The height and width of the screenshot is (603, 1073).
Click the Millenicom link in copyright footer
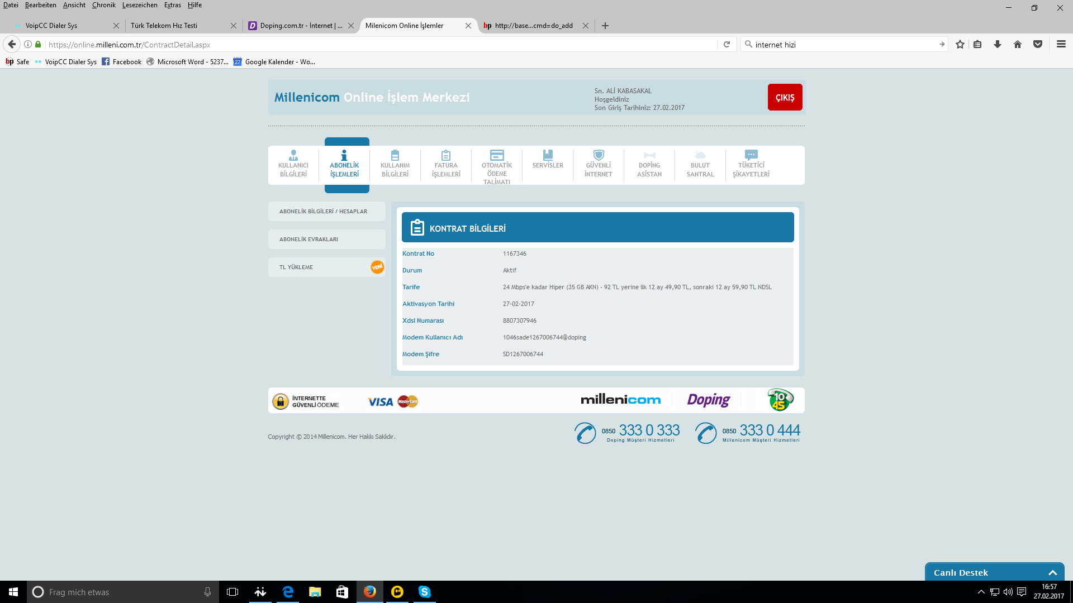click(x=331, y=437)
